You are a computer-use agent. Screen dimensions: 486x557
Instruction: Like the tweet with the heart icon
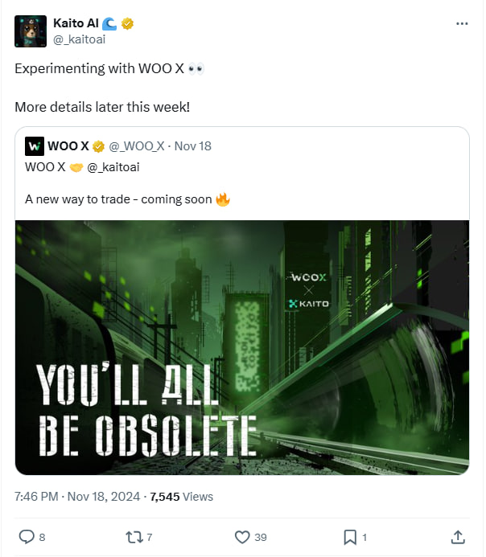(x=242, y=537)
